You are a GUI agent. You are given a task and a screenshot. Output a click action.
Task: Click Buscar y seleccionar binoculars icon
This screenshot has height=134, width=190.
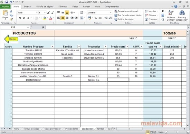click(x=182, y=13)
